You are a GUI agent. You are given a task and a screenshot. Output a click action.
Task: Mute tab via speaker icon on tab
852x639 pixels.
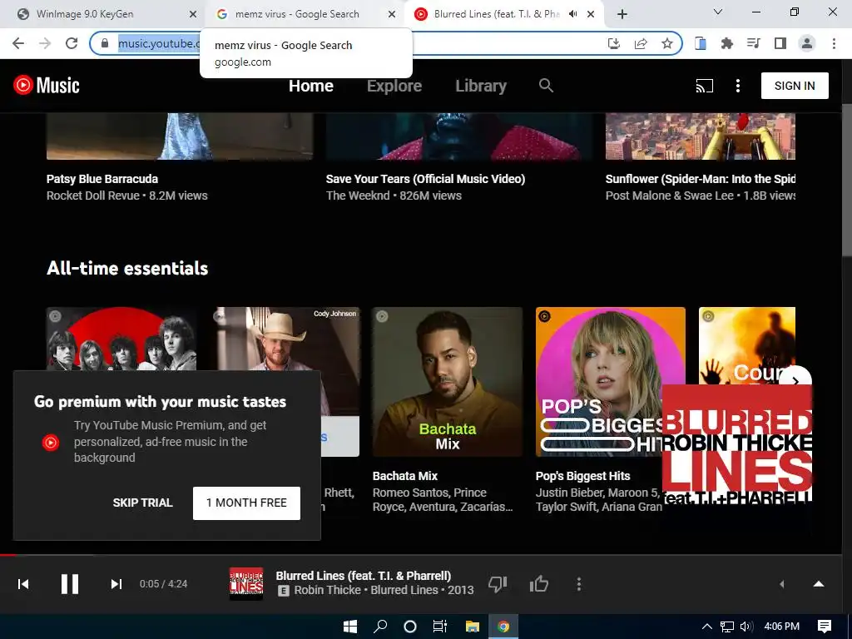572,14
